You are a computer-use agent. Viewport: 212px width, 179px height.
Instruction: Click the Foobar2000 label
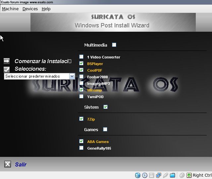tap(97, 77)
